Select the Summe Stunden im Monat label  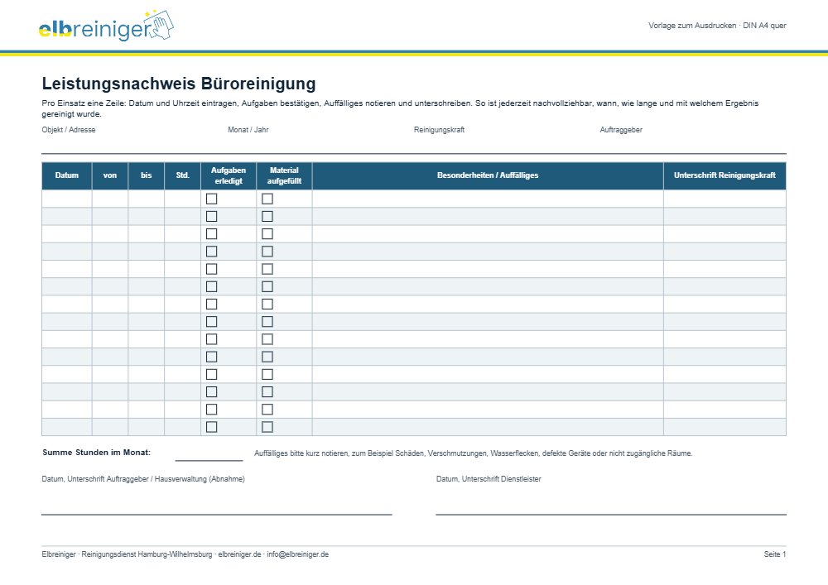tap(97, 453)
